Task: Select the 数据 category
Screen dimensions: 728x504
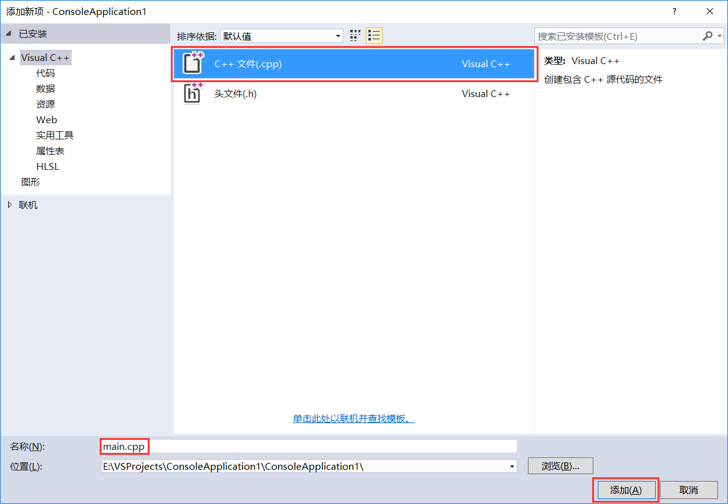Action: (45, 88)
